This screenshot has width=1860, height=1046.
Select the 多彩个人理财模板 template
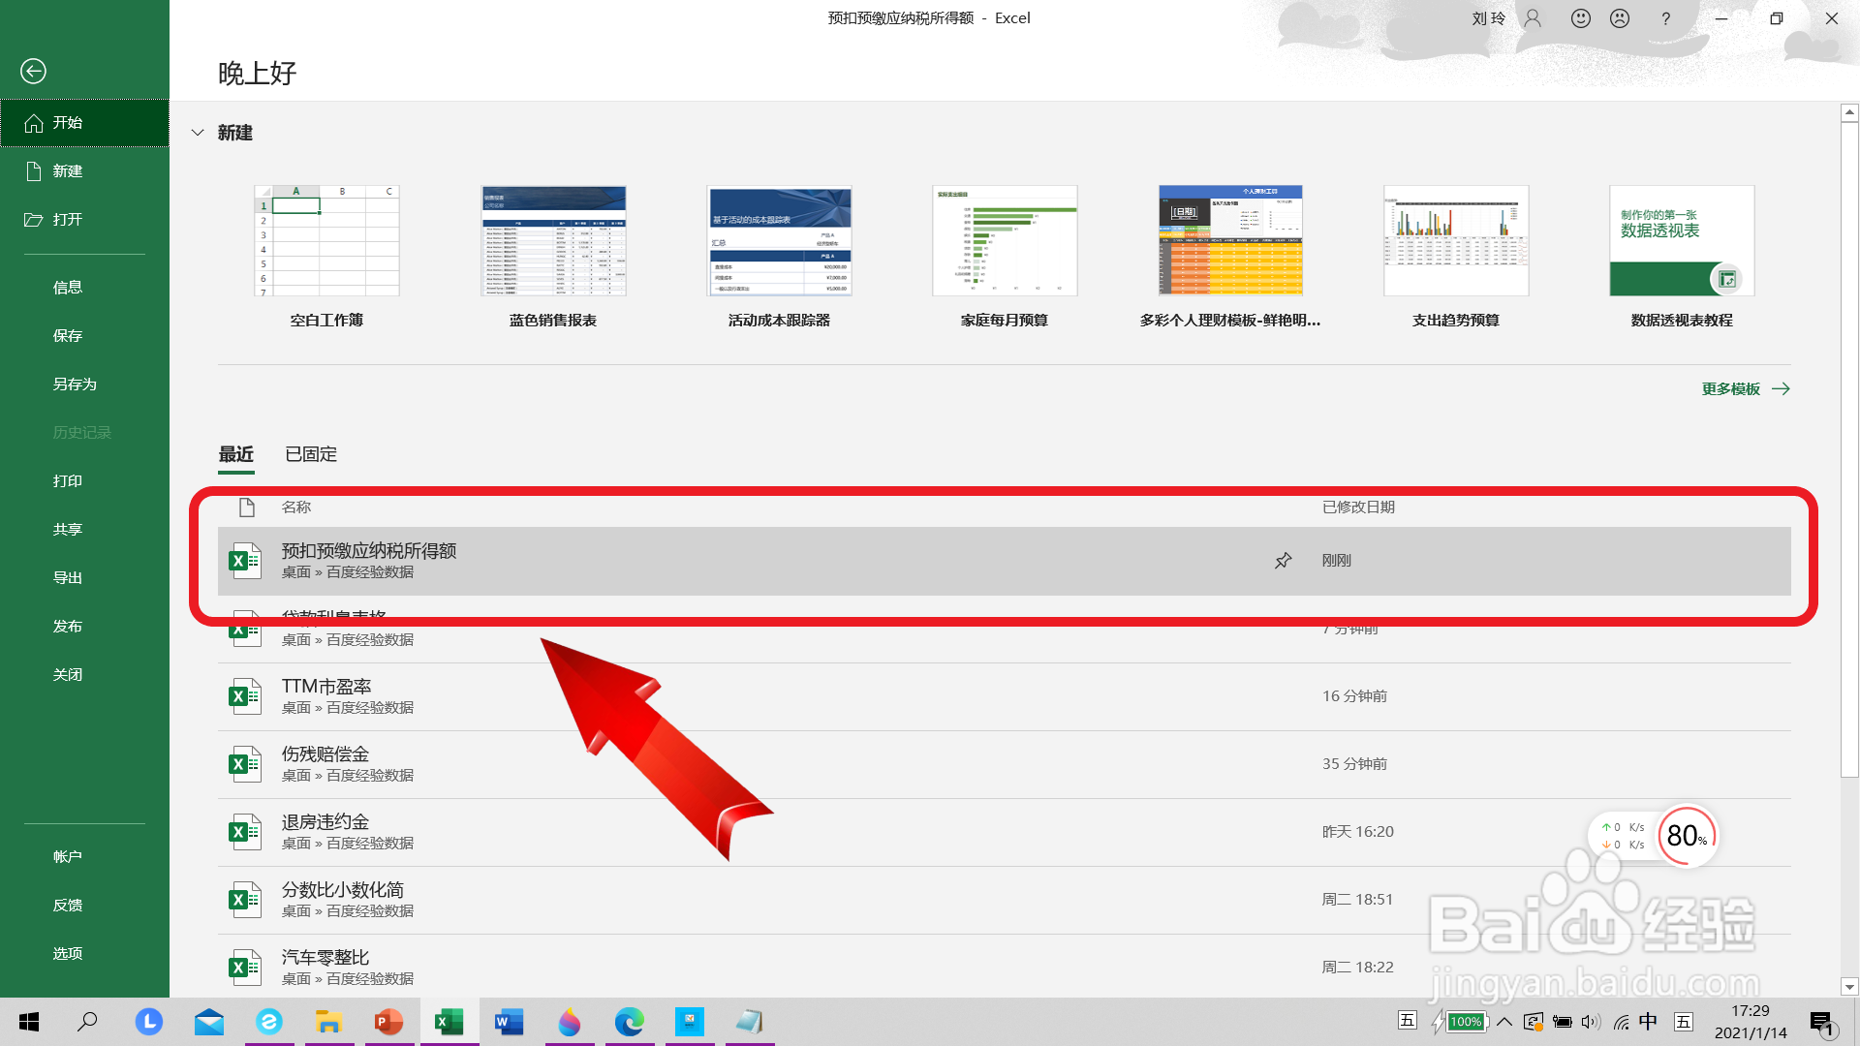coord(1230,257)
